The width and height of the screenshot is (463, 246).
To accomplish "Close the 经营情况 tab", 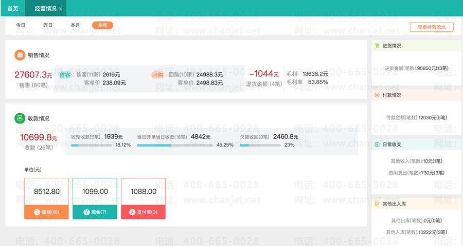I will pyautogui.click(x=61, y=9).
